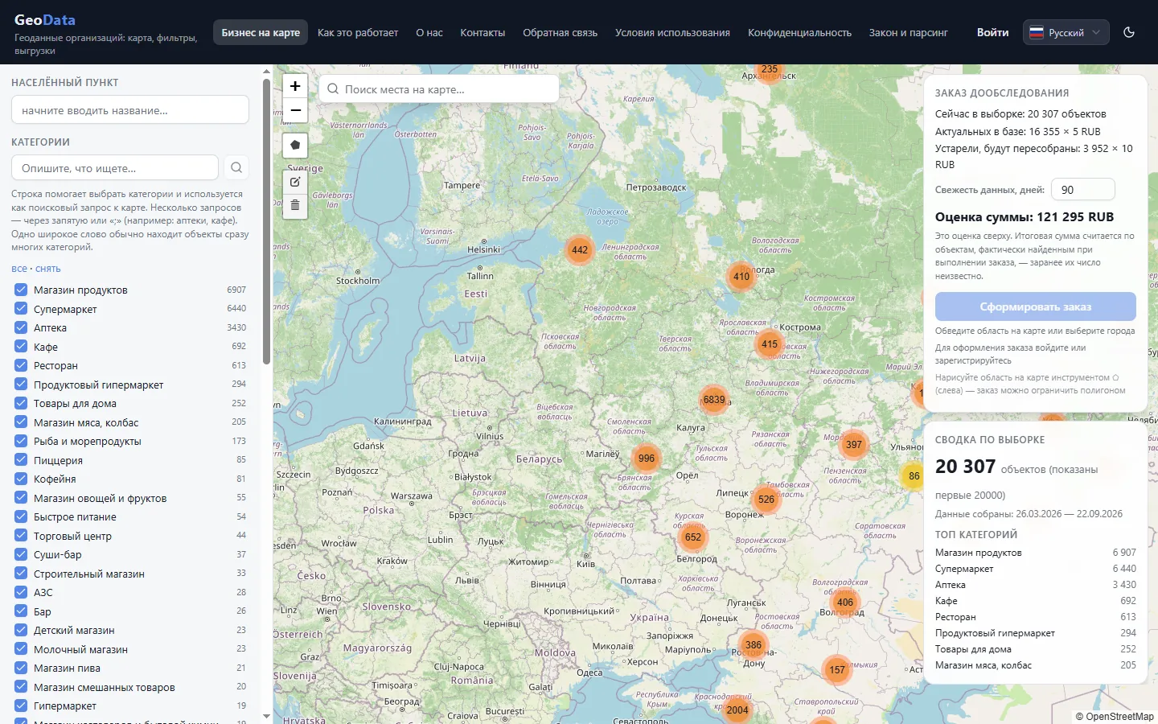The height and width of the screenshot is (724, 1158).
Task: Toggle Аптека checkbox
Action: point(21,327)
